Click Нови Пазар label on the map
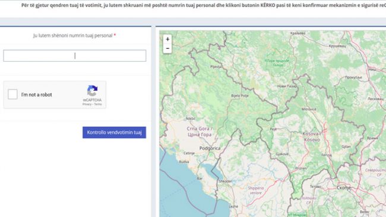386x217 pixels. [287, 86]
